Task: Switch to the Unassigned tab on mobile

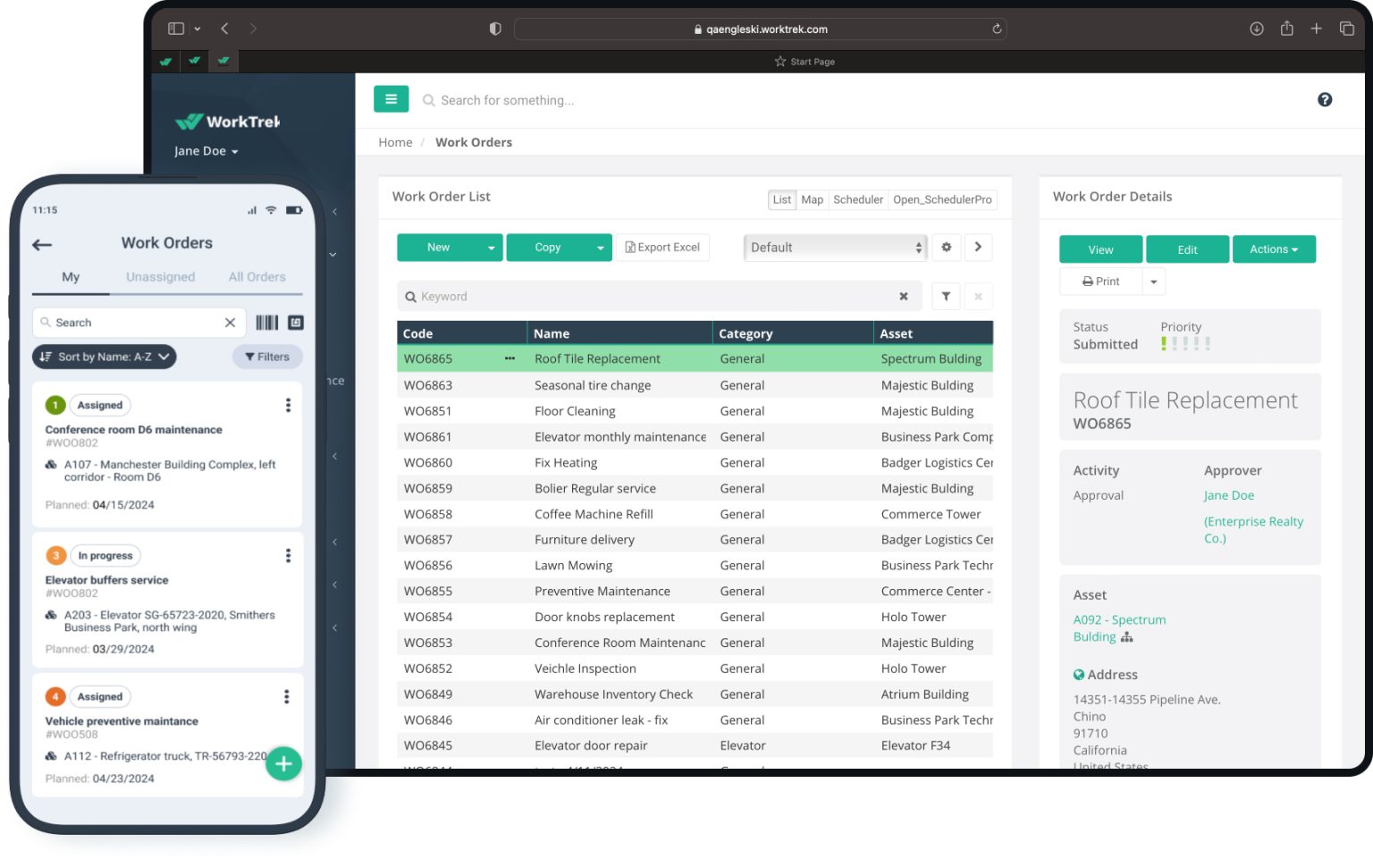Action: pyautogui.click(x=160, y=276)
